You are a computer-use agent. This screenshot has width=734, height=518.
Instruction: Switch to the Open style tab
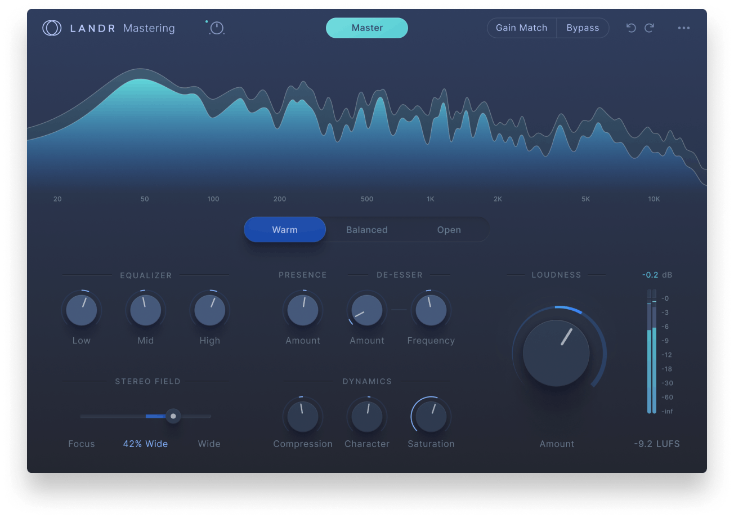(449, 229)
